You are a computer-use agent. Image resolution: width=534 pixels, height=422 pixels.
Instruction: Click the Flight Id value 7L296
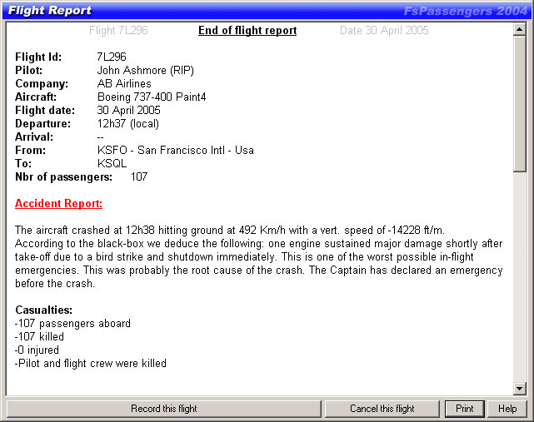pos(112,57)
